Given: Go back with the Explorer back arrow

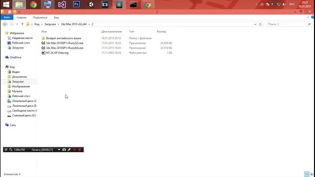Looking at the screenshot, I should point(5,24).
